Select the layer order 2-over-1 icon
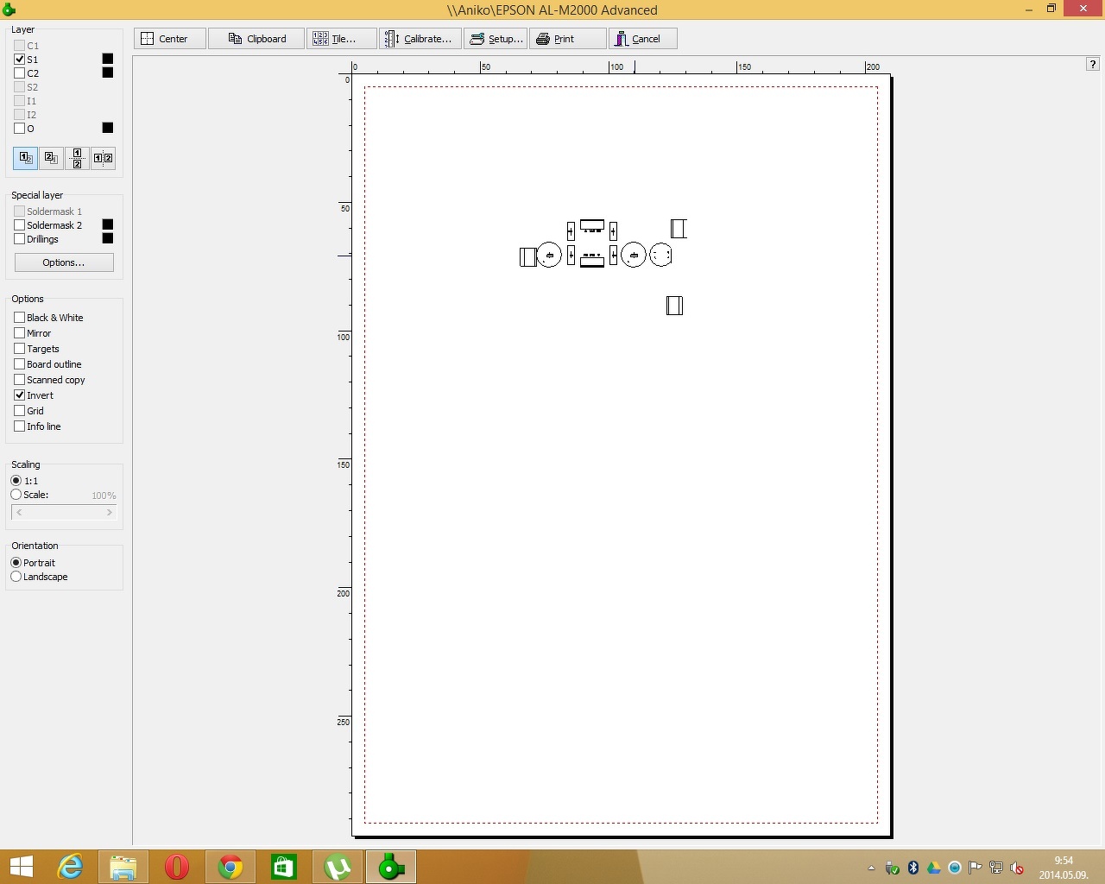The height and width of the screenshot is (884, 1105). pos(51,158)
